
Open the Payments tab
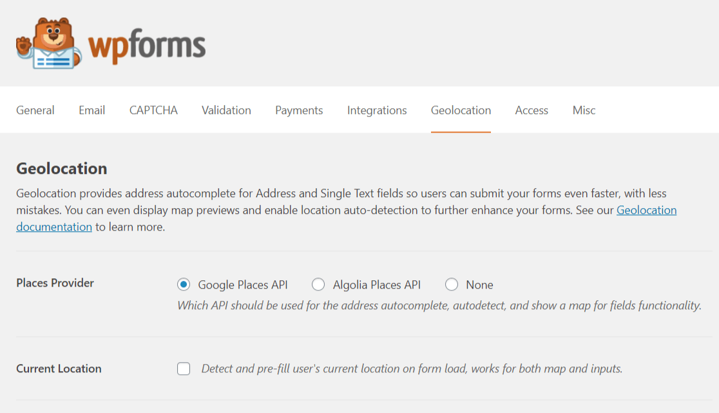click(299, 110)
